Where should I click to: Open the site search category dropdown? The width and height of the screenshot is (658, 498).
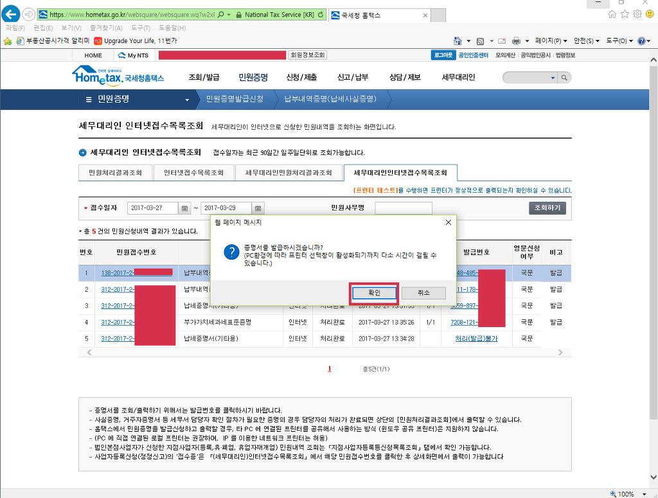tap(553, 78)
